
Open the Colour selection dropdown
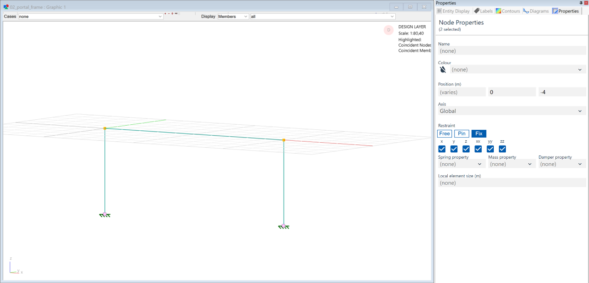coord(518,70)
